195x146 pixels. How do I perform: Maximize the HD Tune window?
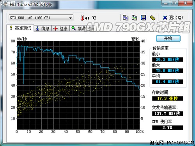(x=174, y=3)
